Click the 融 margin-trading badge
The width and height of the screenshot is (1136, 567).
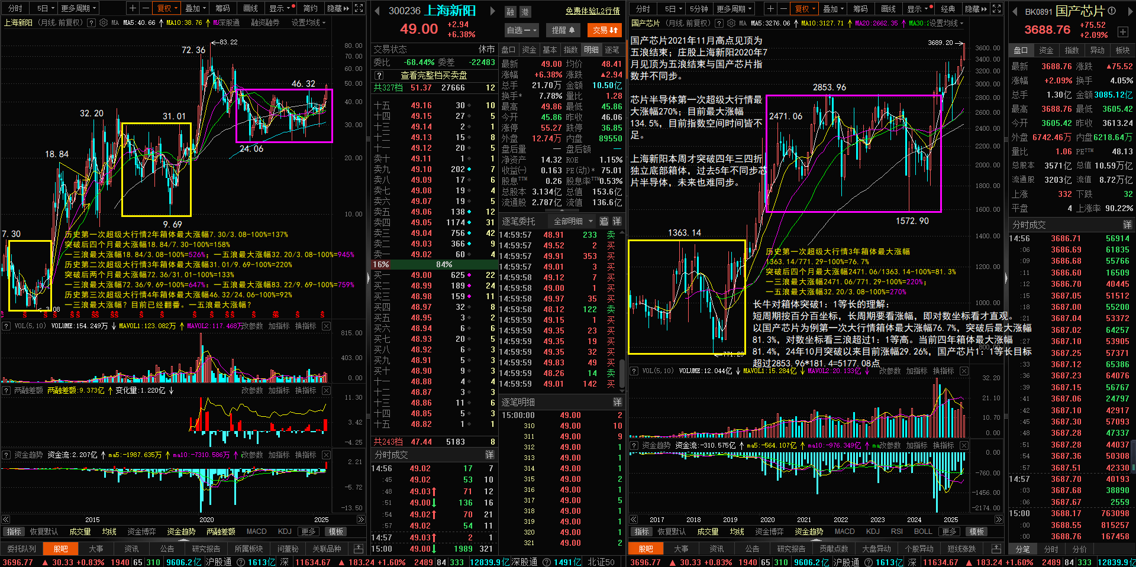[511, 11]
